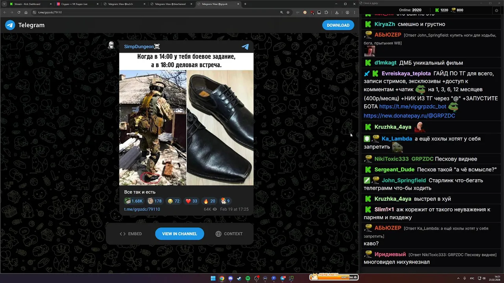This screenshot has height=283, width=504.
Task: Click username KiryaZh in chat
Action: pyautogui.click(x=385, y=24)
